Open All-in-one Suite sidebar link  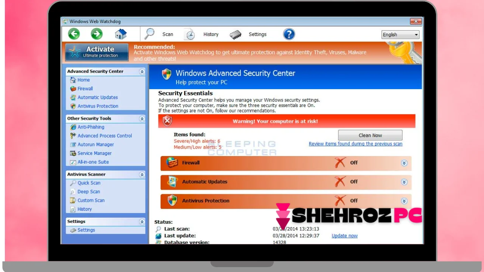[93, 162]
